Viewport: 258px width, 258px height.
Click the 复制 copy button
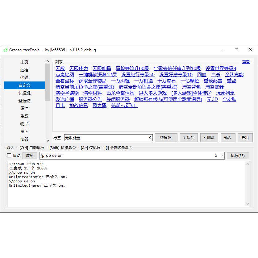[x=30, y=156]
